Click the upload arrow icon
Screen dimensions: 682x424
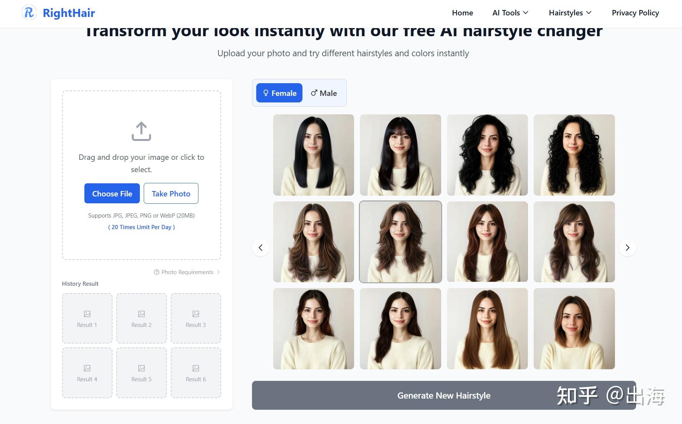pos(141,131)
